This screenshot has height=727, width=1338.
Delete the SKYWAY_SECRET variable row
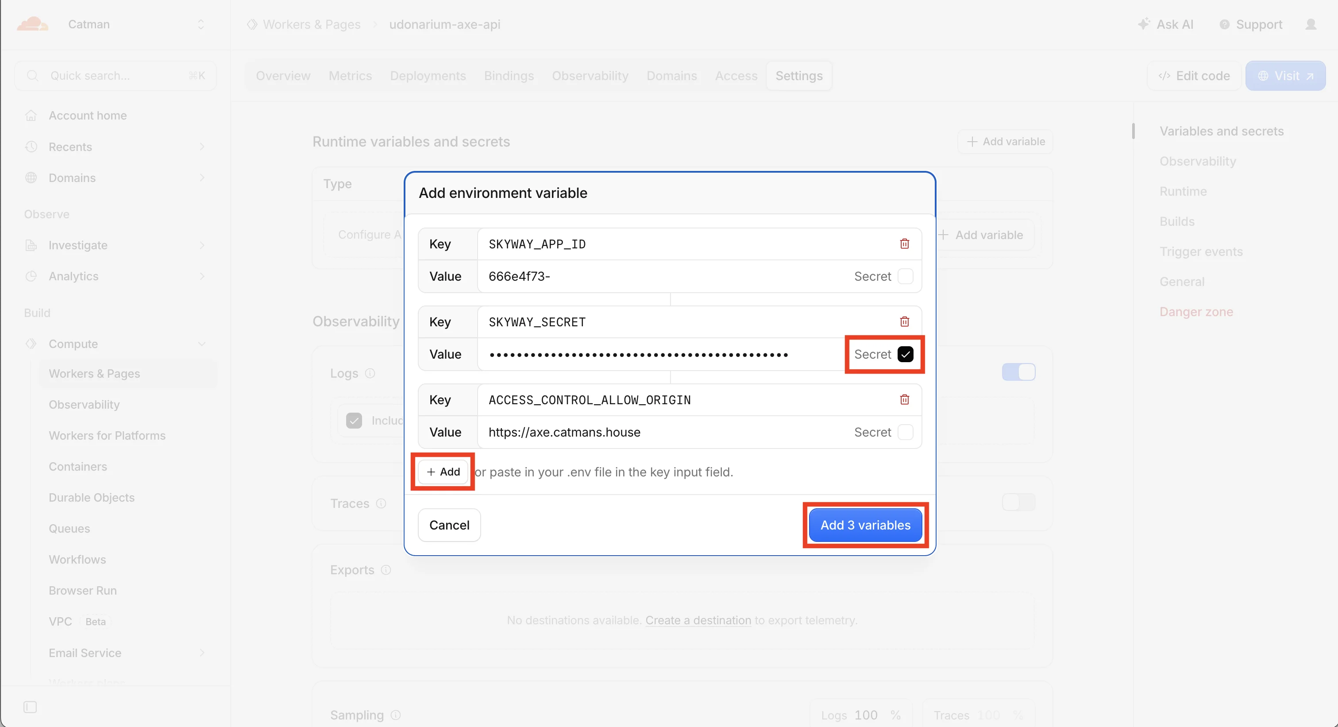[x=904, y=322]
